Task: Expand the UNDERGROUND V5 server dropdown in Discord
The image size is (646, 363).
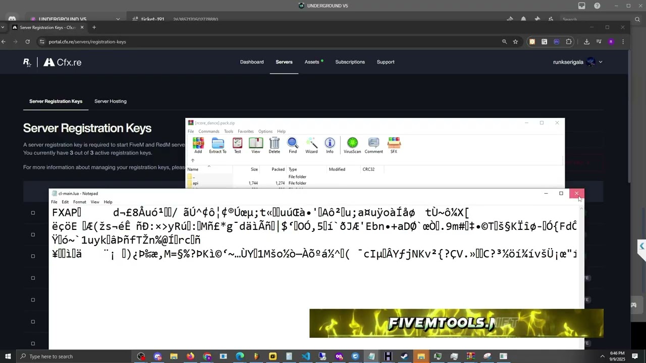Action: pyautogui.click(x=118, y=19)
